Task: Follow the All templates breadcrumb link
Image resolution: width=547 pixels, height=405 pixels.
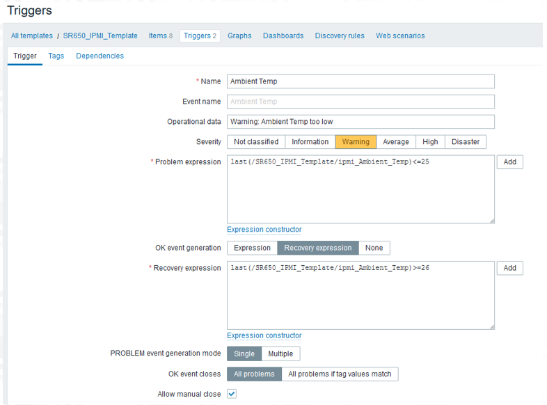Action: (32, 35)
